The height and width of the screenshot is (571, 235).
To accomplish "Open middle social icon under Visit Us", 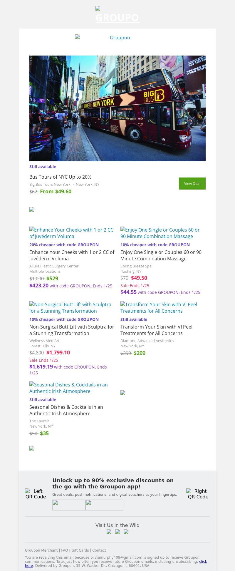I will (117, 532).
